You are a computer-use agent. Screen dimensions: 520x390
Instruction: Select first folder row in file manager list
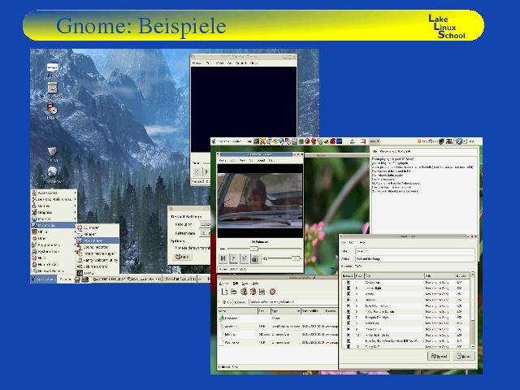click(278, 318)
